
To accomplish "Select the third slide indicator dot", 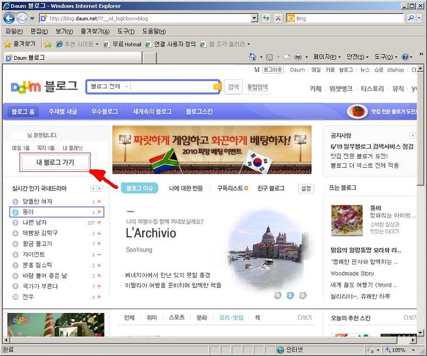I will pos(303,295).
